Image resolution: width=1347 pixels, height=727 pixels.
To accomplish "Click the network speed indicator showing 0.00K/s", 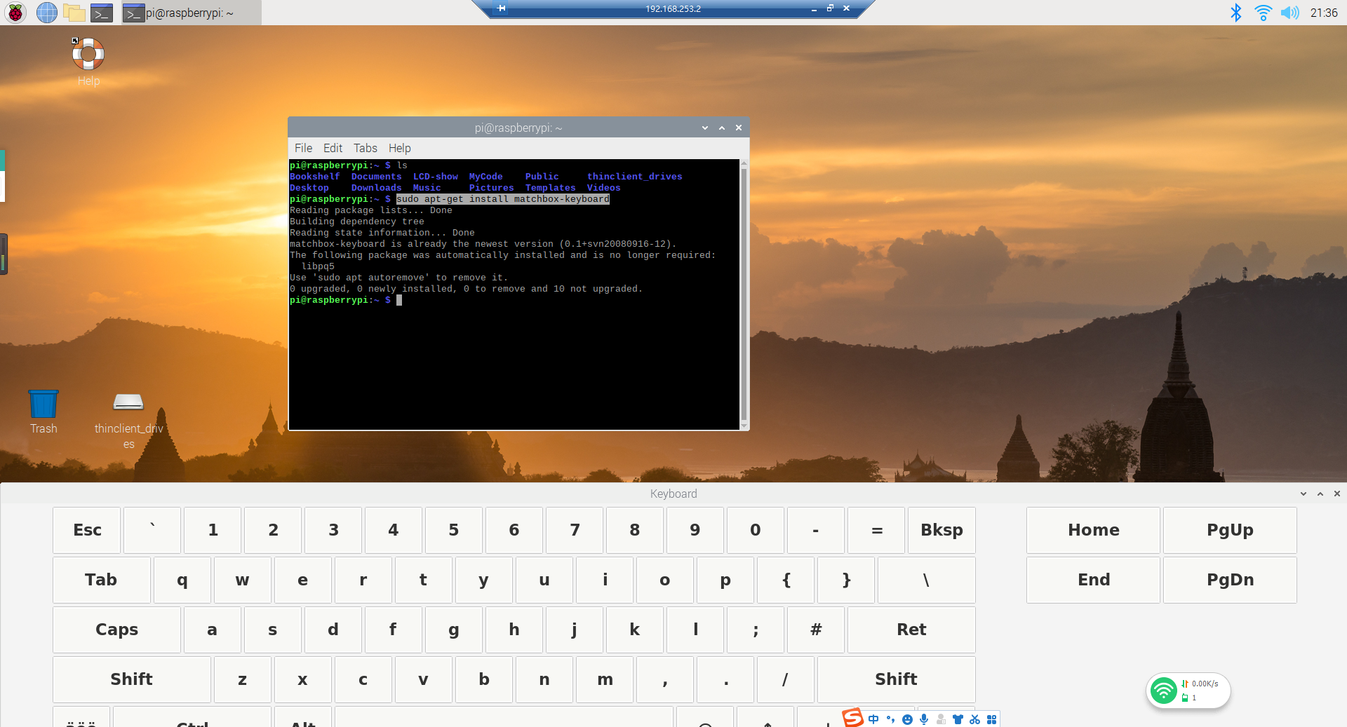I will pos(1200,684).
